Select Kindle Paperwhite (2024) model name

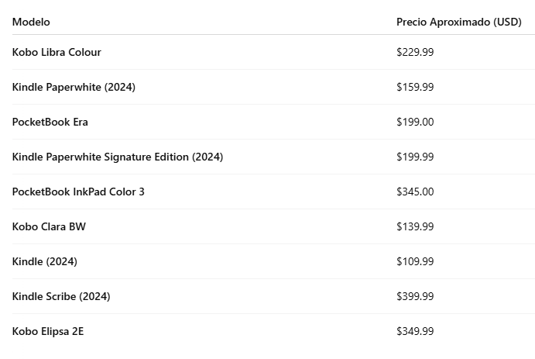point(74,87)
